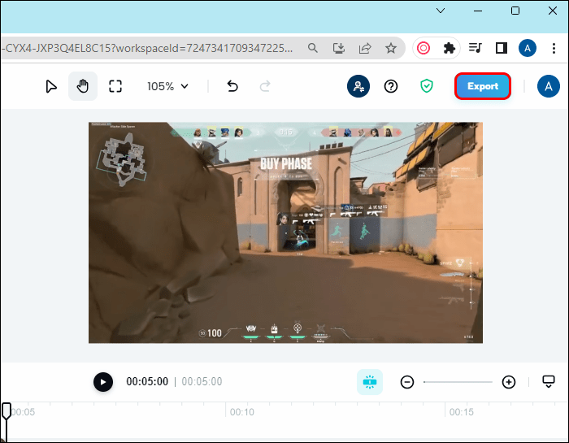Open the browser extensions puzzle icon
The height and width of the screenshot is (443, 569).
(450, 48)
